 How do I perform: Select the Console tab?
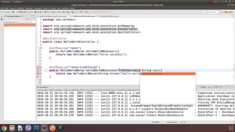pyautogui.click(x=43, y=87)
